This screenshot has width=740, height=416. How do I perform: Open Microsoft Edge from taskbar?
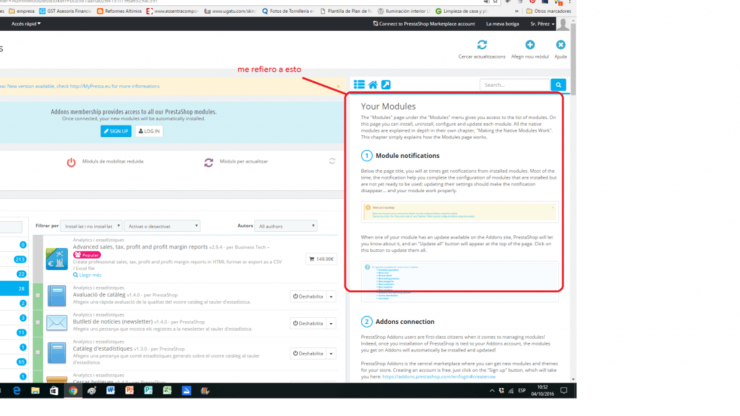coord(17,390)
